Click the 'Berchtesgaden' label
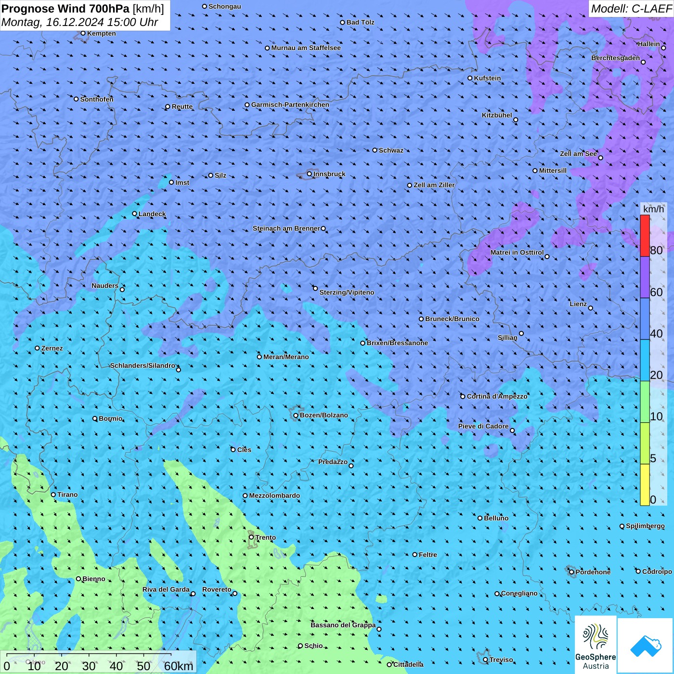This screenshot has width=674, height=674. pyautogui.click(x=616, y=58)
